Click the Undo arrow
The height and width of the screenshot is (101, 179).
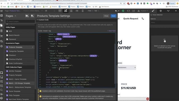pos(116,11)
